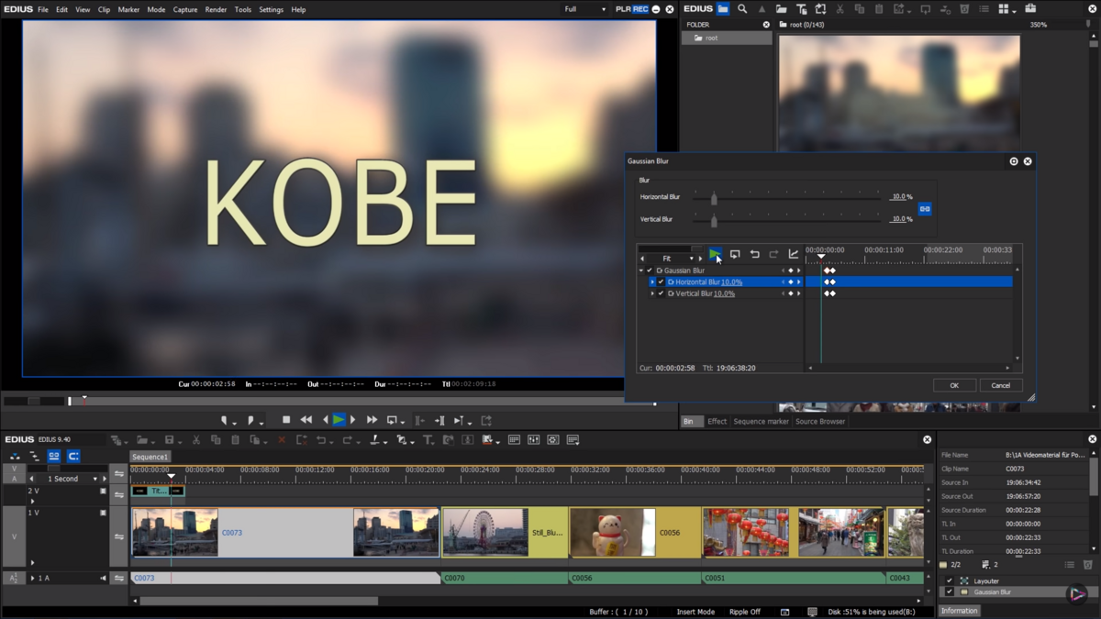The width and height of the screenshot is (1101, 619).
Task: Toggle Layouter checkbox in Information panel
Action: pos(950,580)
